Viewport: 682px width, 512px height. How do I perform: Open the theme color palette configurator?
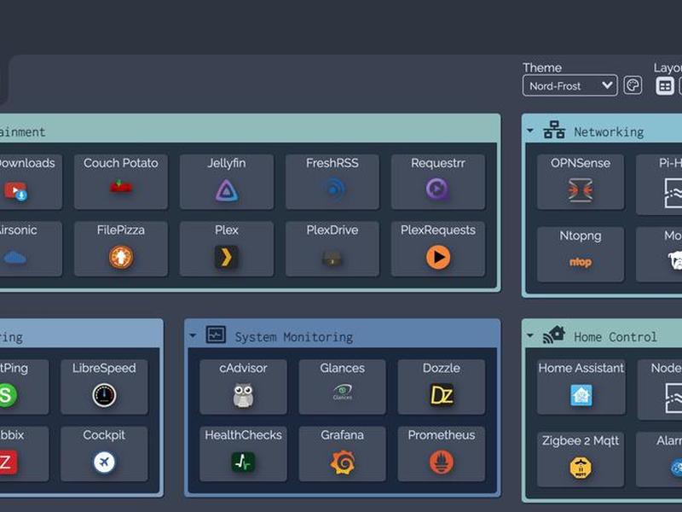coord(633,85)
